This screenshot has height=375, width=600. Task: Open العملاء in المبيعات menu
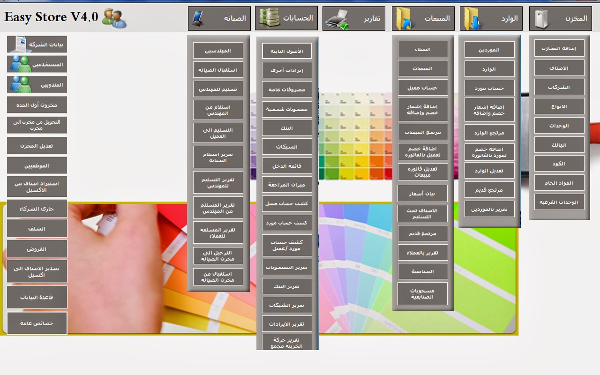[x=423, y=49]
